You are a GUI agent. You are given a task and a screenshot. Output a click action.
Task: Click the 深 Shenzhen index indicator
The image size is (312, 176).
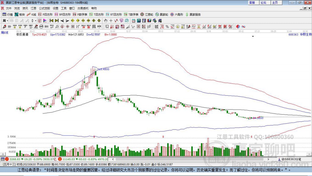click(60, 159)
